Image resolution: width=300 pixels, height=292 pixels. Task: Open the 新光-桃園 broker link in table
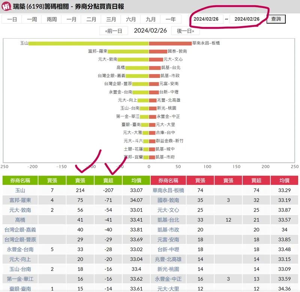pyautogui.click(x=168, y=269)
